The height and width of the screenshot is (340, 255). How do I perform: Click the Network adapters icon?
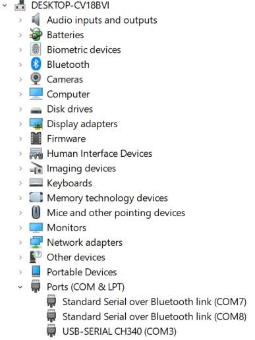point(36,242)
